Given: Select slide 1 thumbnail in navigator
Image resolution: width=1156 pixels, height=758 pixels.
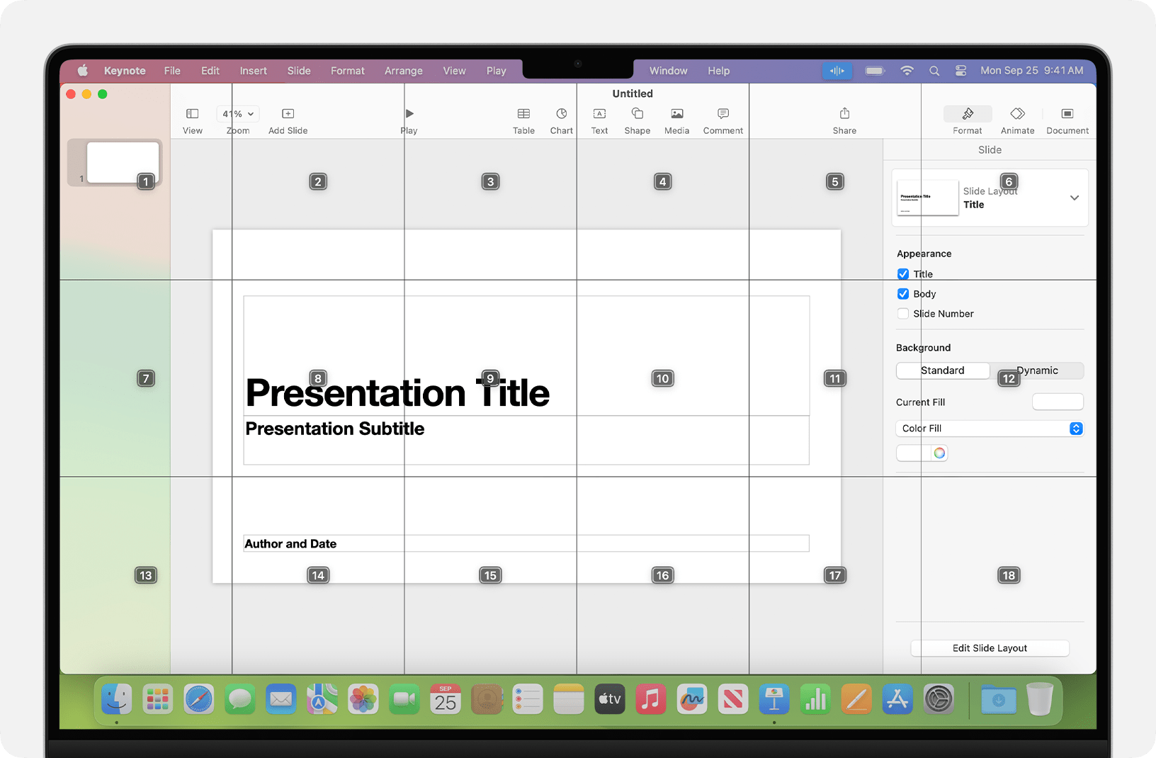Looking at the screenshot, I should 123,162.
